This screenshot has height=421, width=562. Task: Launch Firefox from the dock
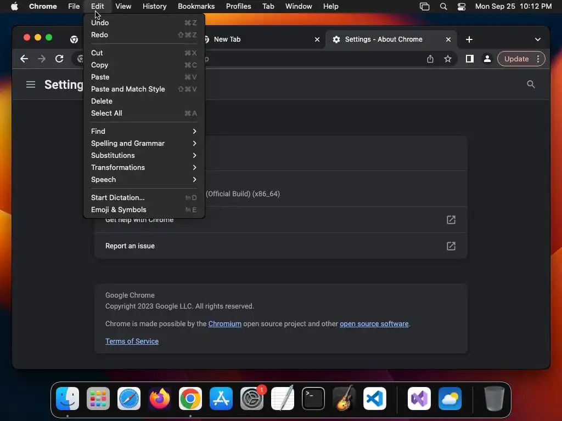click(x=160, y=399)
